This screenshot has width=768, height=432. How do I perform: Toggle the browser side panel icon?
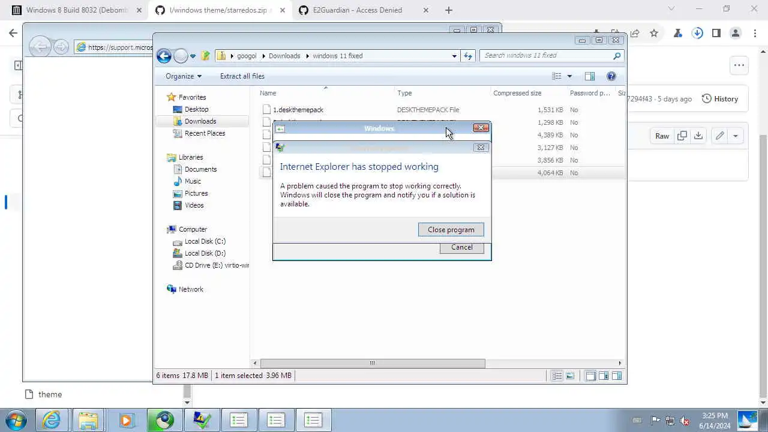click(716, 33)
